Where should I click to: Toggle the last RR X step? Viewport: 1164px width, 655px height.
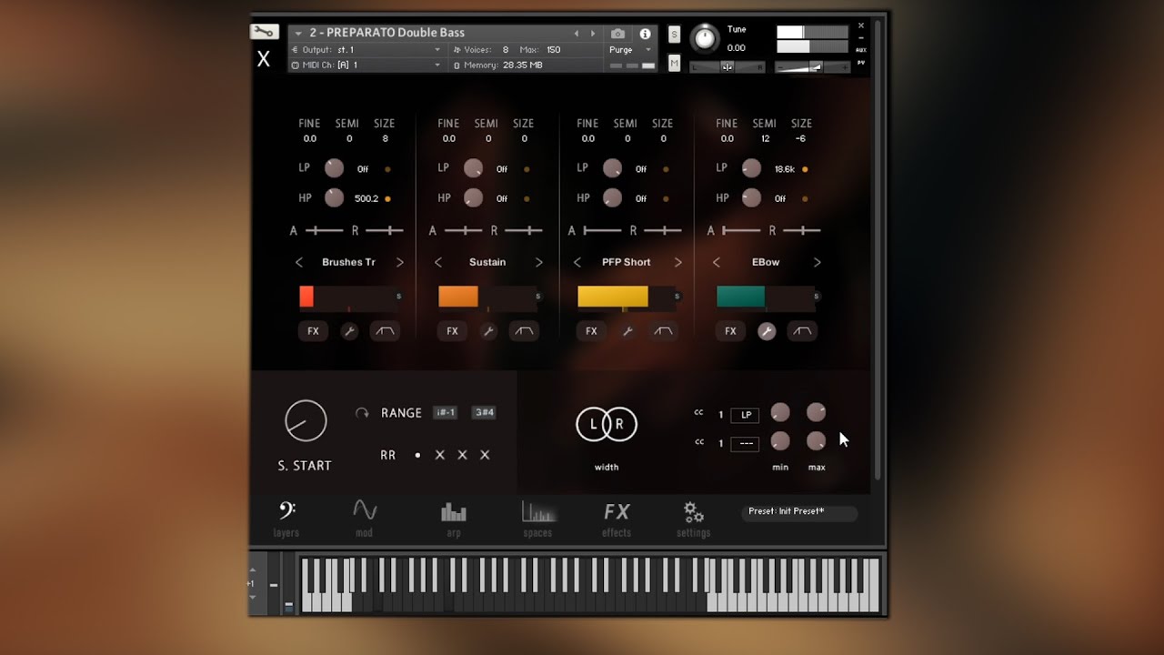tap(485, 455)
